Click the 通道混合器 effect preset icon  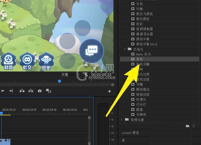133,34
